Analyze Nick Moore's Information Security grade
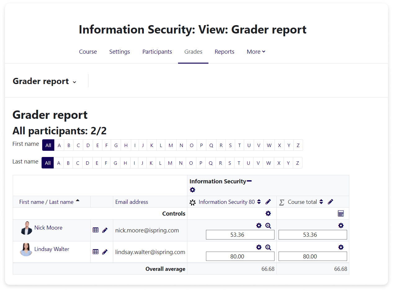The width and height of the screenshot is (393, 291). coord(268,226)
